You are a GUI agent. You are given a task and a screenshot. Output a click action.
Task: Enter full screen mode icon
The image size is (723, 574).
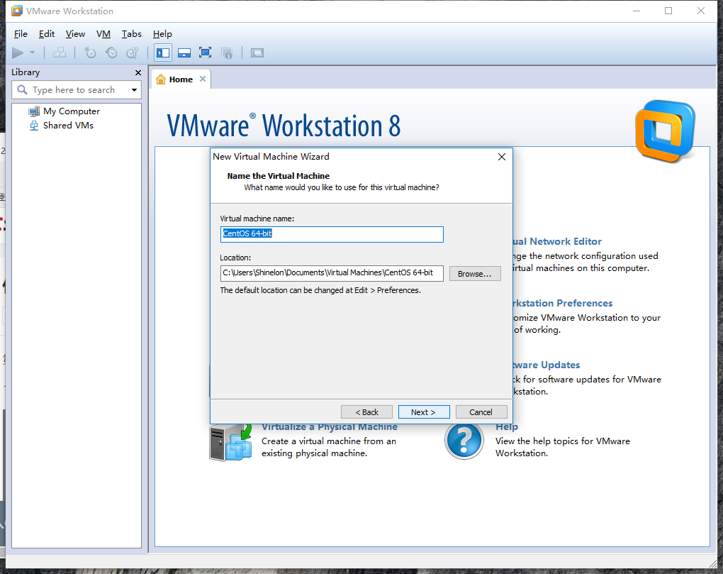[205, 53]
